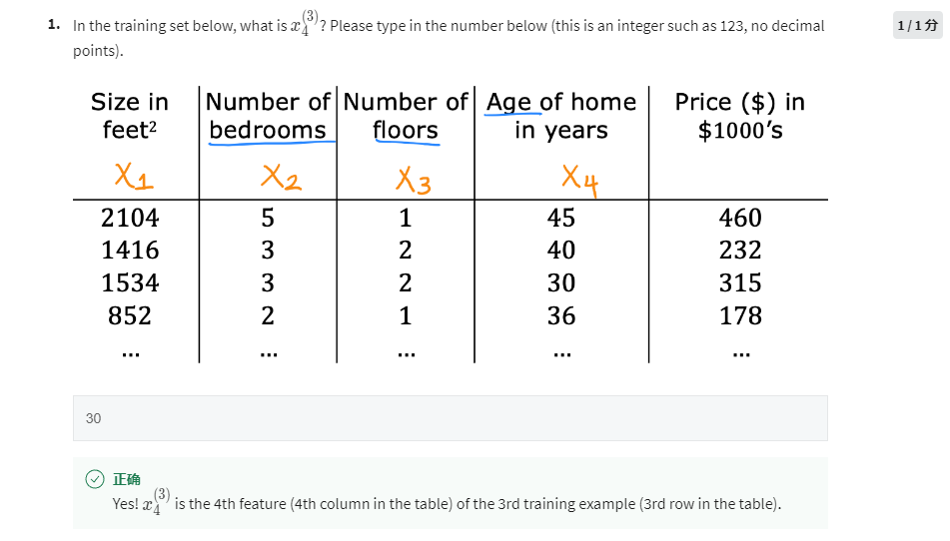Click the Number of floors column header
The height and width of the screenshot is (541, 950).
click(x=406, y=116)
